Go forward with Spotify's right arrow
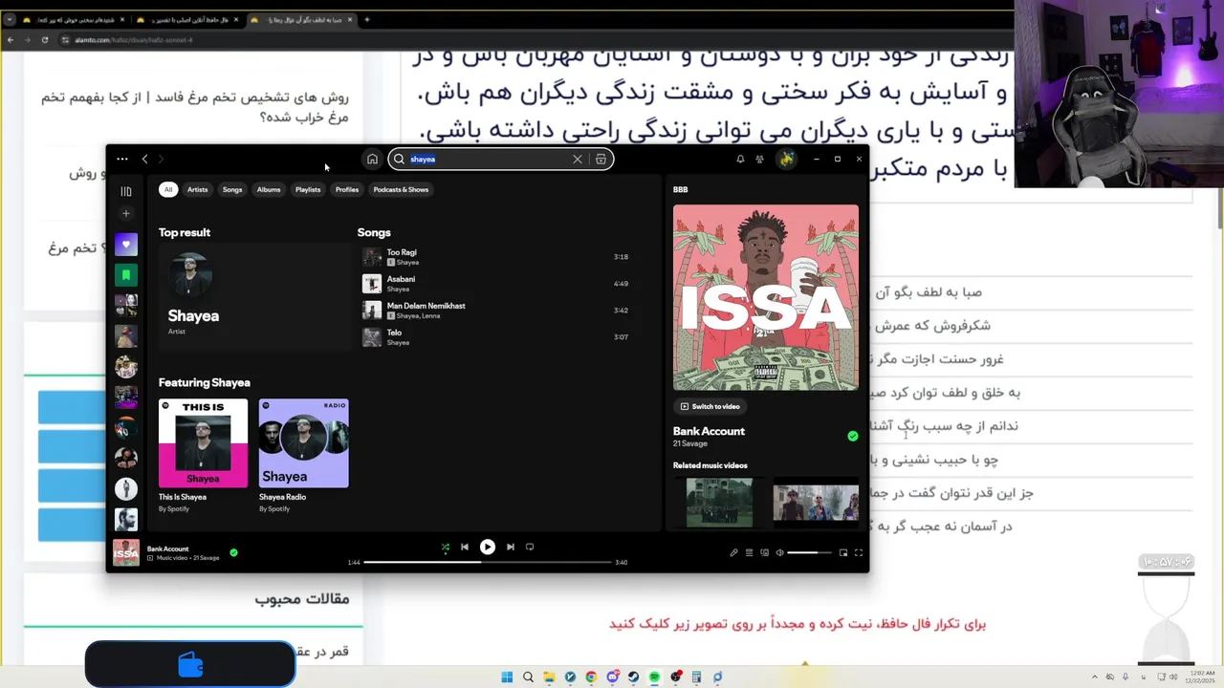This screenshot has height=688, width=1224. pos(161,160)
